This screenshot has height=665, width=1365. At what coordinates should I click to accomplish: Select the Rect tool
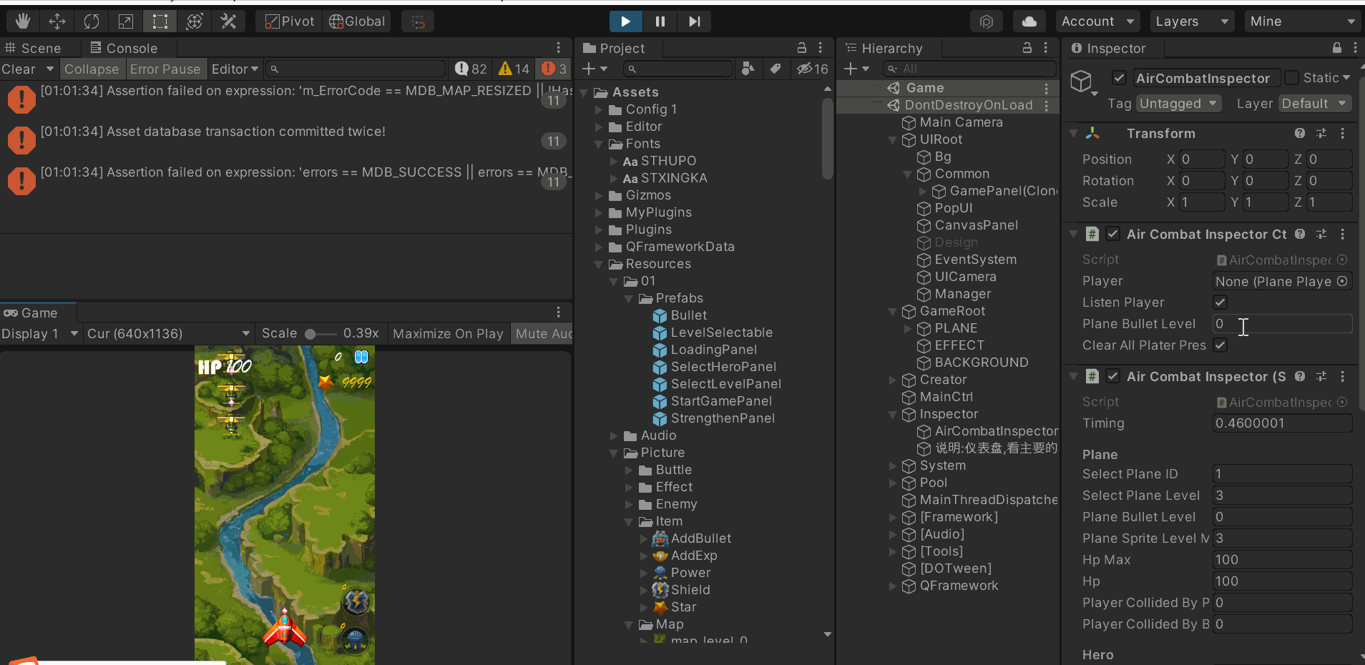[x=160, y=21]
